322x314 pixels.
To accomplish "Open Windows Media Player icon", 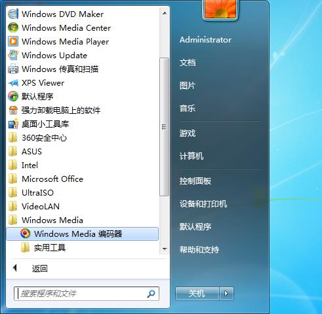I will coord(13,41).
